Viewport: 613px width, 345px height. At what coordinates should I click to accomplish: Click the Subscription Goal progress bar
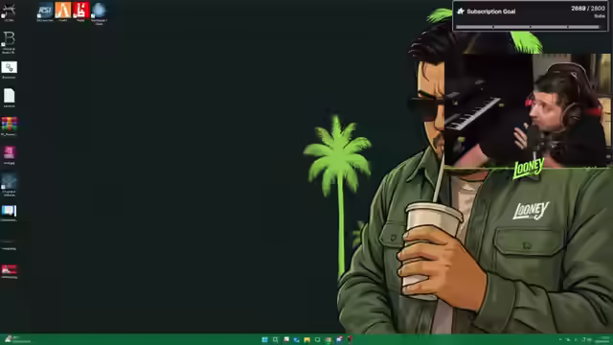(528, 27)
